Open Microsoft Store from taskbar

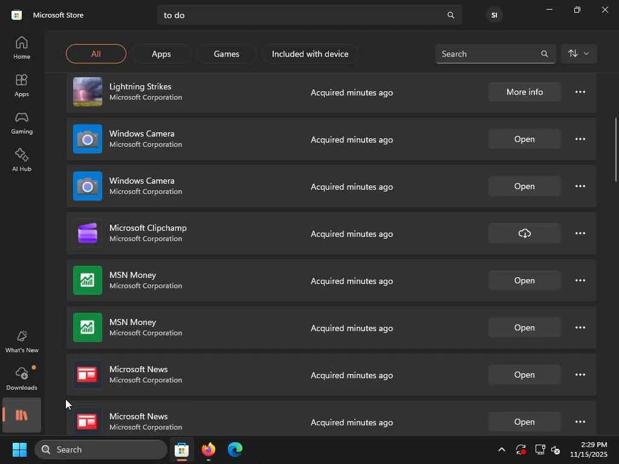click(x=181, y=449)
